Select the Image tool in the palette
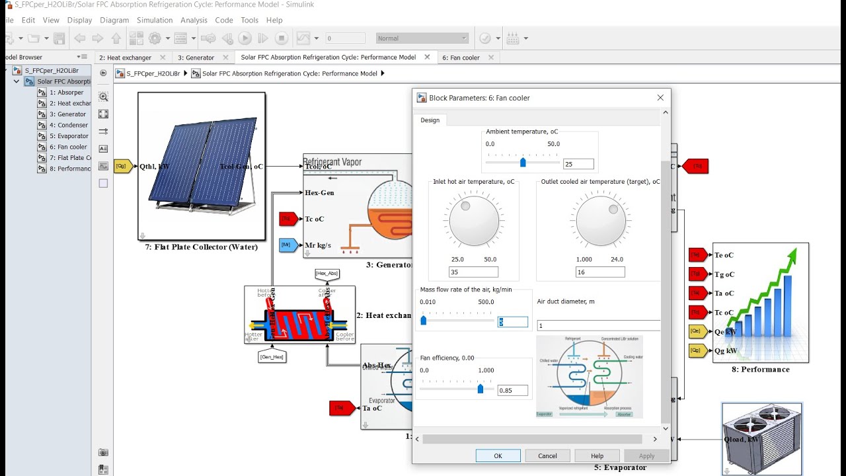The height and width of the screenshot is (476, 846). point(103,166)
